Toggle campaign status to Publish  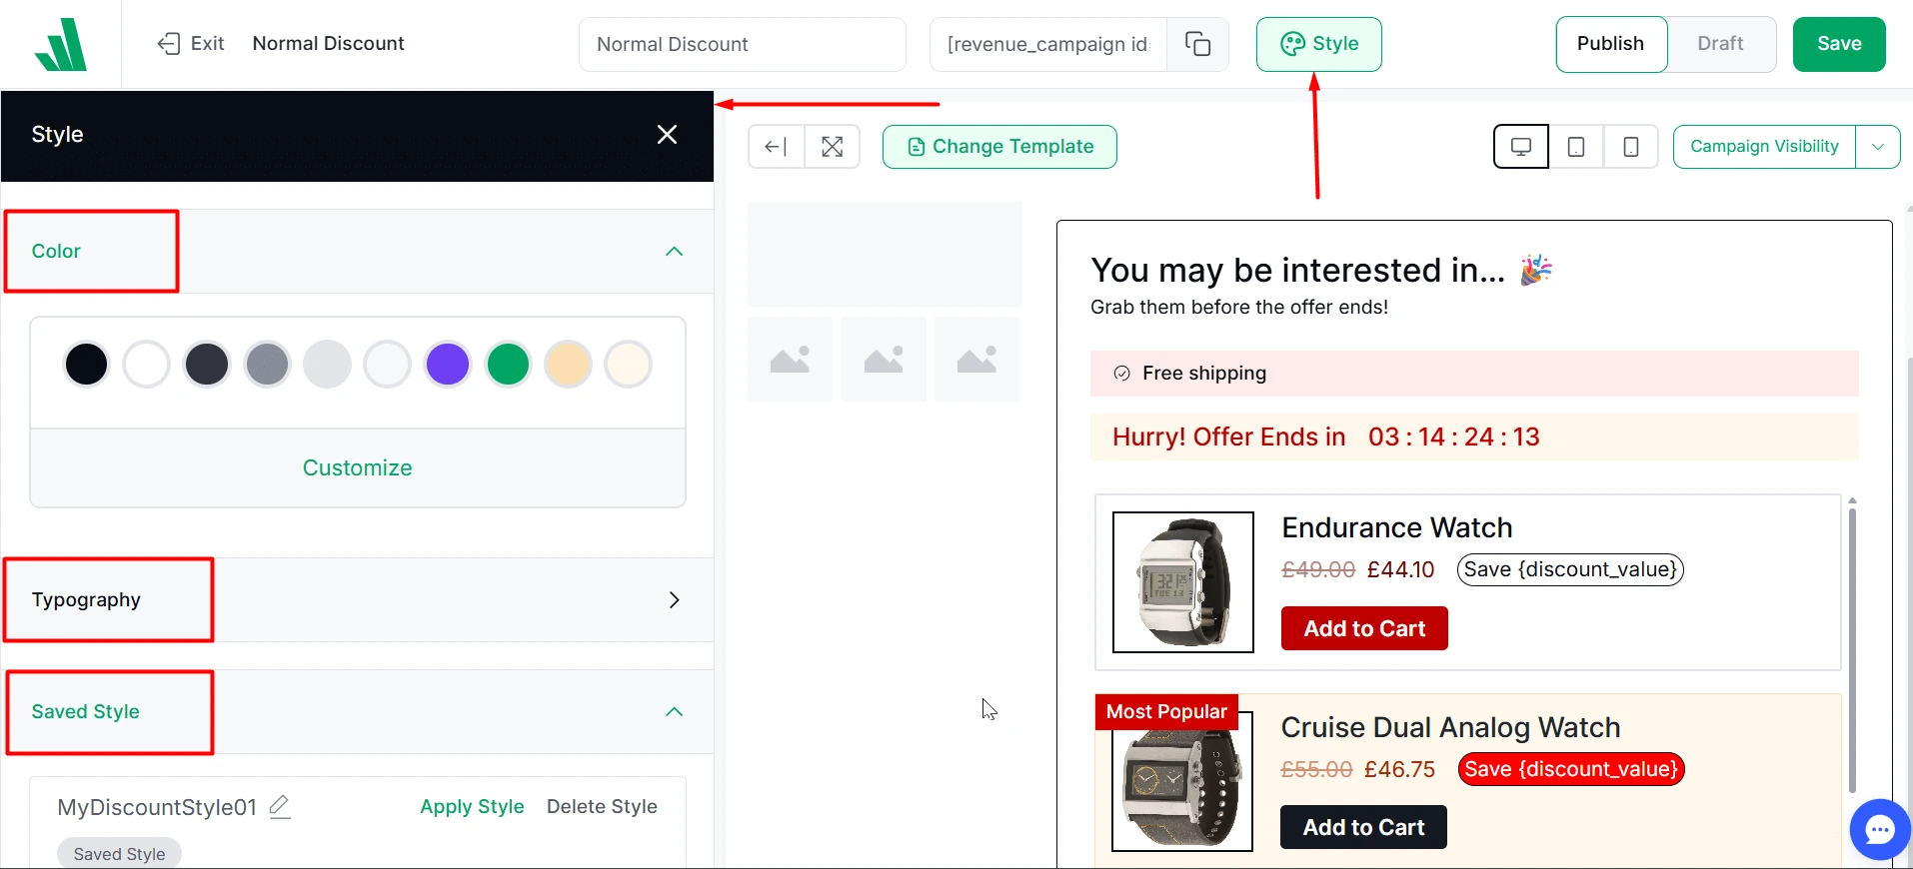pyautogui.click(x=1610, y=44)
